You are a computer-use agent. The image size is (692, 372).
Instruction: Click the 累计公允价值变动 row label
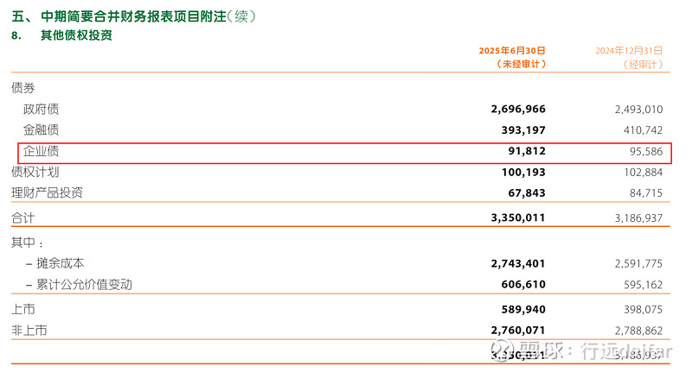point(84,284)
